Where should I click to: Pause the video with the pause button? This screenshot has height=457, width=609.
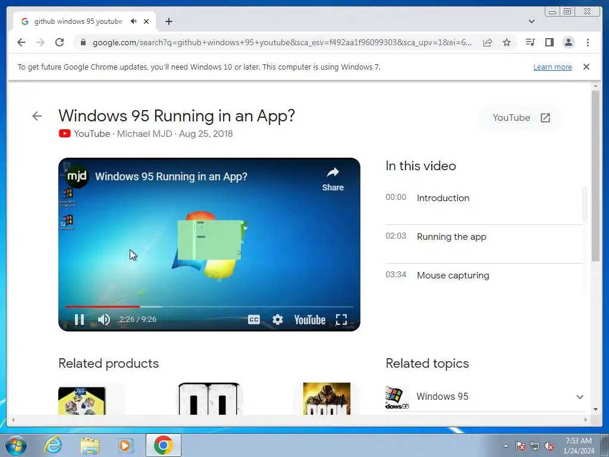(79, 320)
